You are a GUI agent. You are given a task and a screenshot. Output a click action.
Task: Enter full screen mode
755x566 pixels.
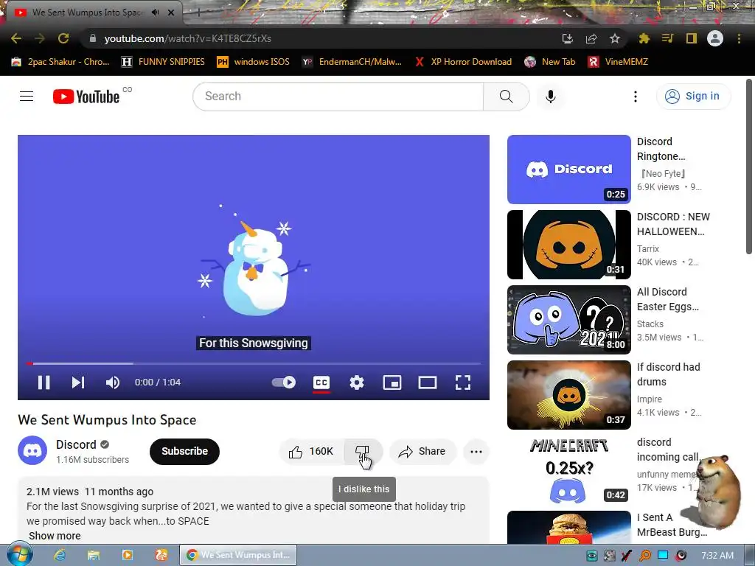point(463,382)
